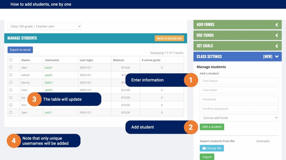The image size is (286, 160).
Task: Open the Set Goals section header
Action: tap(237, 46)
